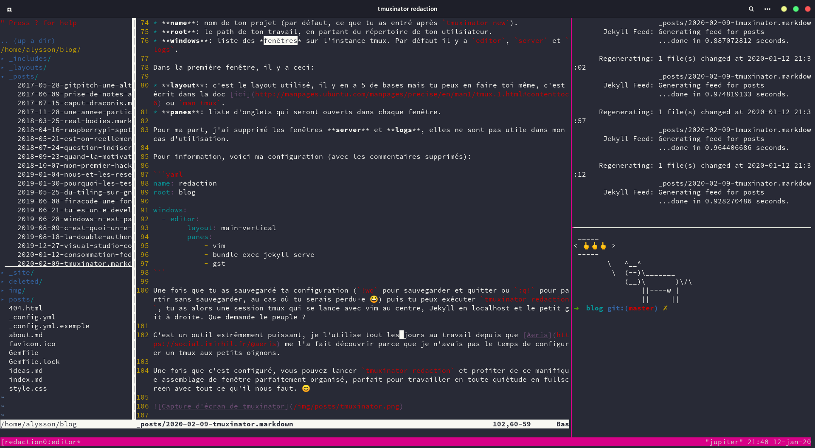The height and width of the screenshot is (448, 815).
Task: Open 2019-12-27-visual-studio-co file in tree
Action: pos(75,246)
